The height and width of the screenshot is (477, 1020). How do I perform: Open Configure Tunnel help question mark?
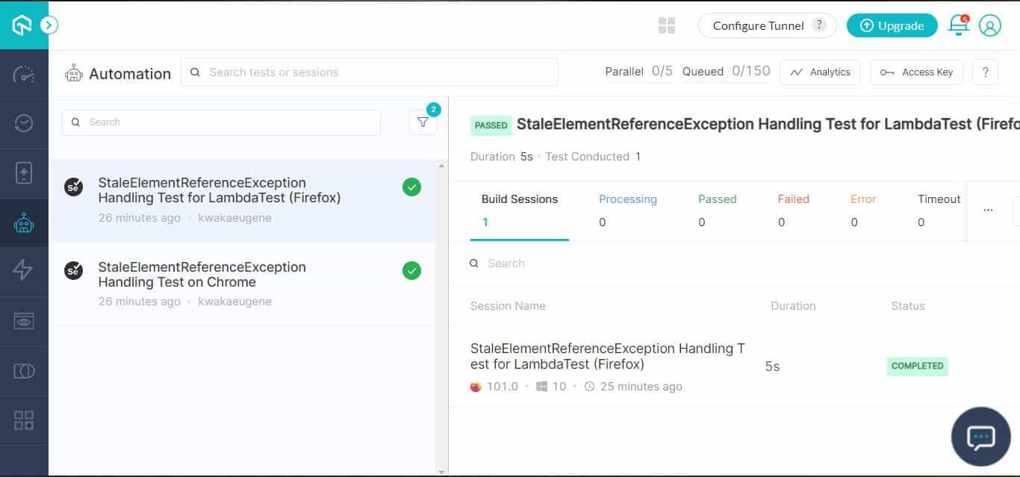pos(819,25)
